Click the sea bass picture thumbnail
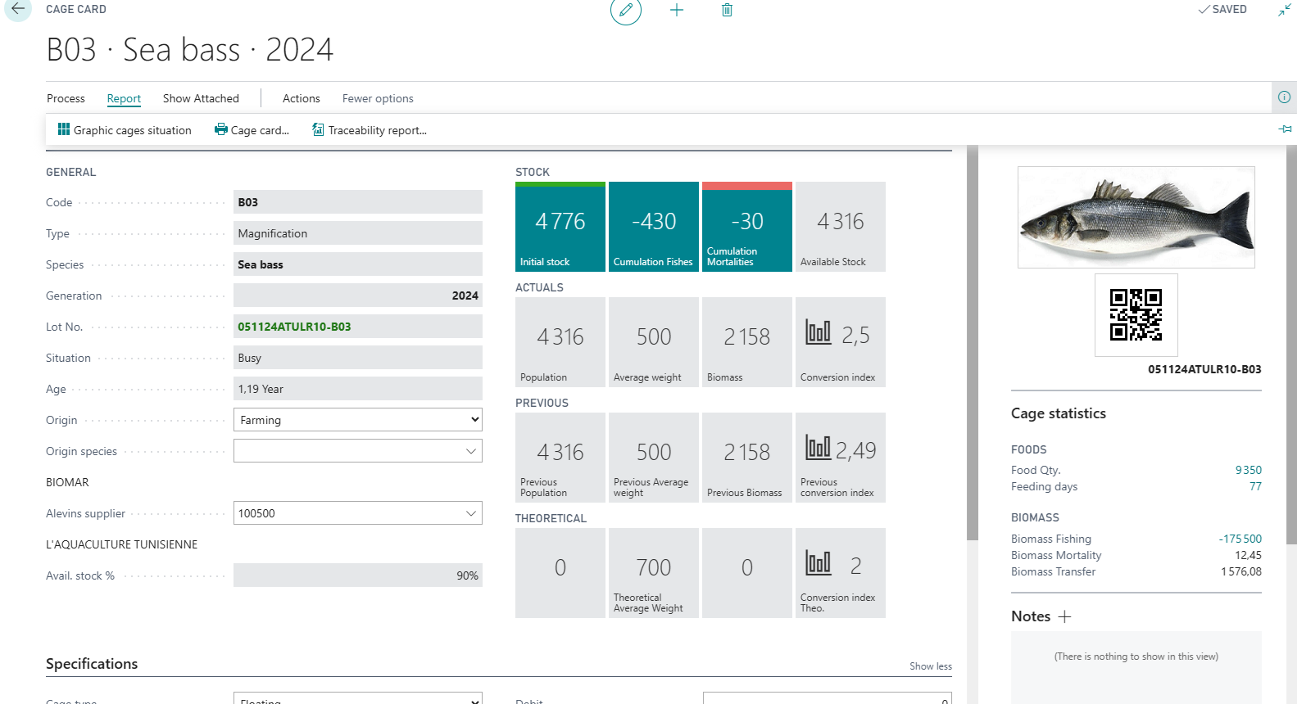1297x704 pixels. (1136, 218)
